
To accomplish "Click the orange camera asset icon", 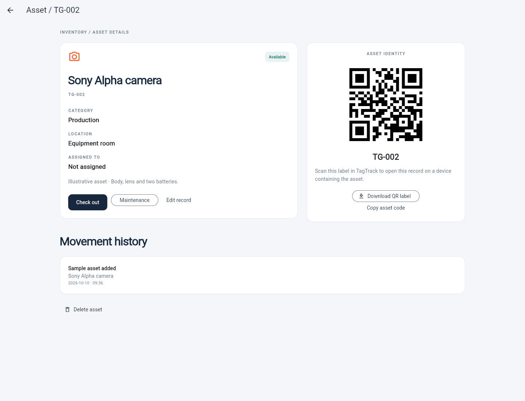I will tap(74, 57).
